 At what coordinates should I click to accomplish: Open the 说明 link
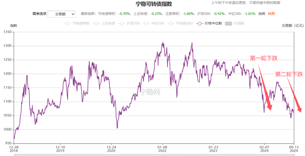(262, 14)
